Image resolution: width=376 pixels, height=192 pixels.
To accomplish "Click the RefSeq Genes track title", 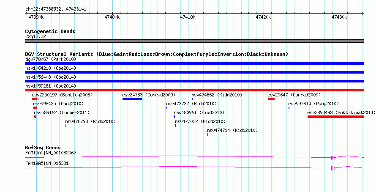I will (x=43, y=148).
